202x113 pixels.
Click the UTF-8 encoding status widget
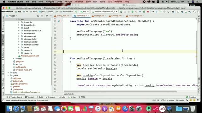(x=163, y=100)
